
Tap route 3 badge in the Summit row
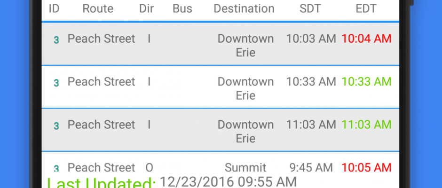(x=56, y=168)
